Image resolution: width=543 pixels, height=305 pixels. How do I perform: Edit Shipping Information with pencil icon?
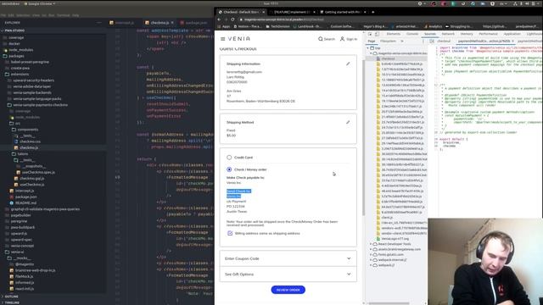[348, 64]
